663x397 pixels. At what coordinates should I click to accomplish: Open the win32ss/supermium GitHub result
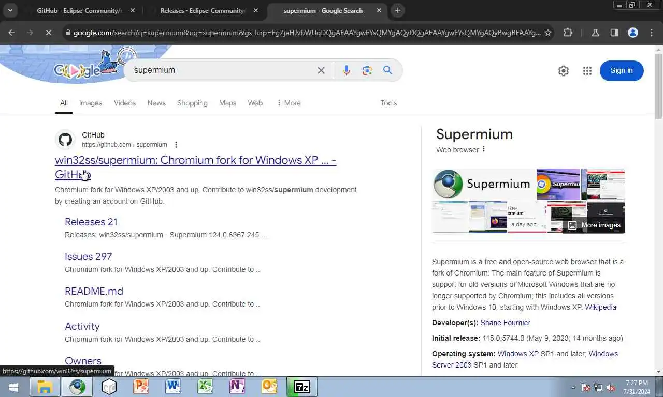[195, 167]
